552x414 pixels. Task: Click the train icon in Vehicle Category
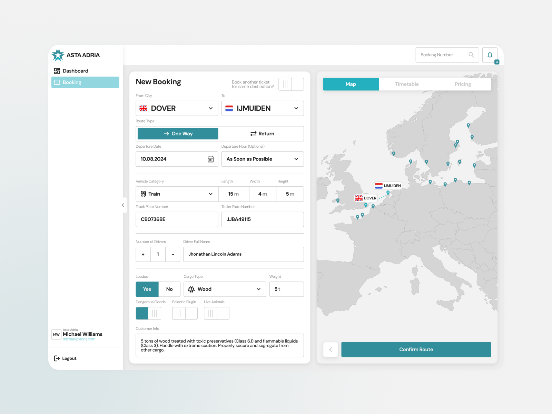click(143, 194)
